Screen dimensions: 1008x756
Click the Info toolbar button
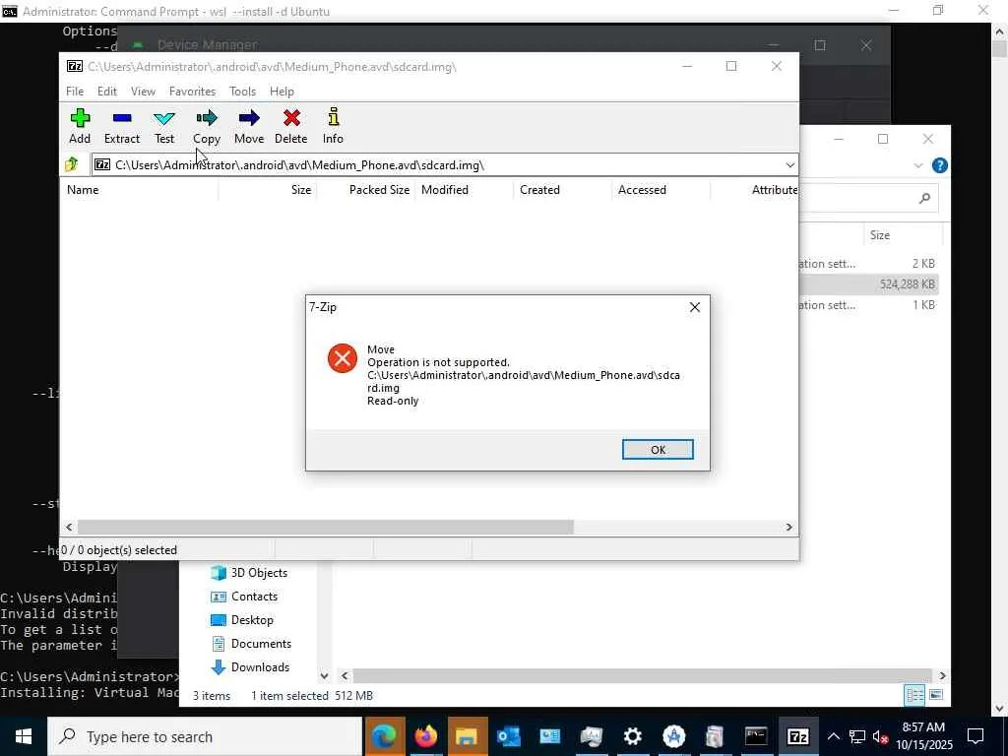click(x=333, y=127)
